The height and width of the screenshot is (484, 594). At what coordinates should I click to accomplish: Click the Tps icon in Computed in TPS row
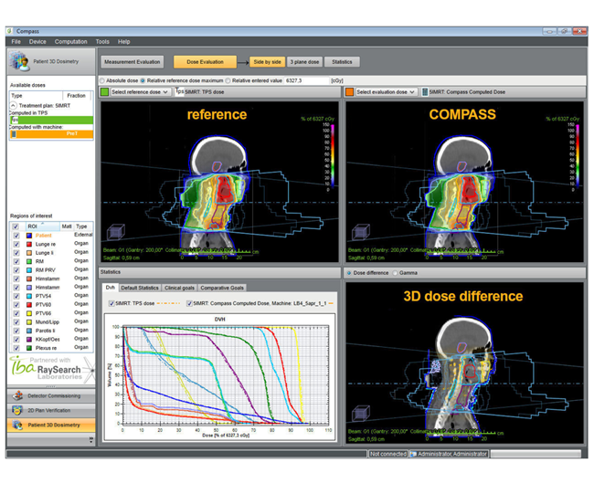coord(15,120)
